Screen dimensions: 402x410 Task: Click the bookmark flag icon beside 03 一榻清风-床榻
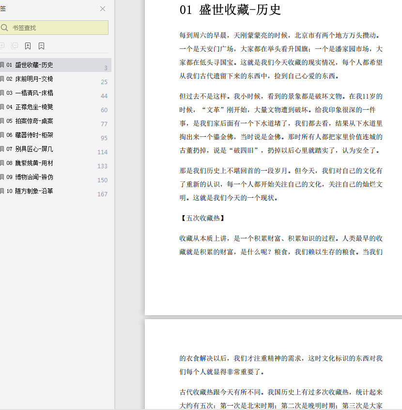pyautogui.click(x=2, y=93)
